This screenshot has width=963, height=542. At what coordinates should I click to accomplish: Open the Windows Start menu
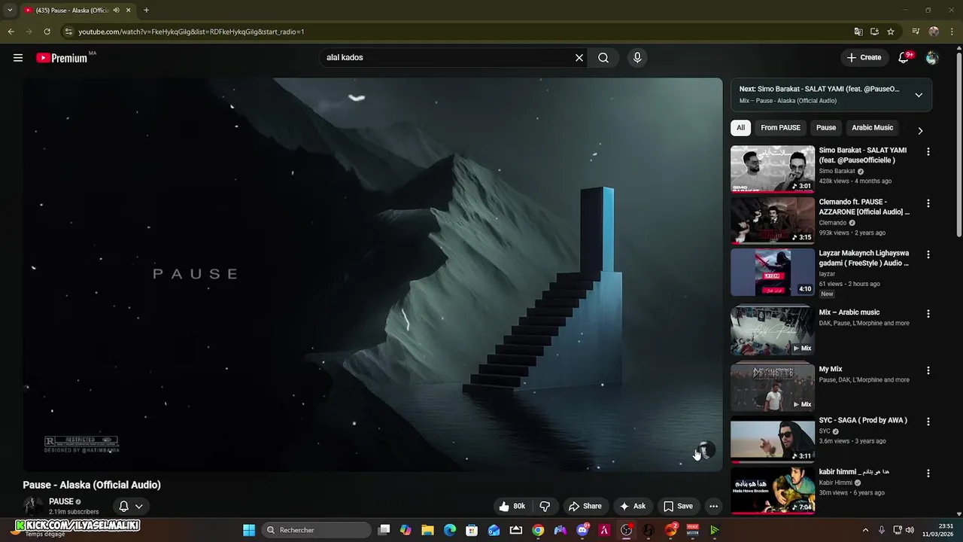249,530
